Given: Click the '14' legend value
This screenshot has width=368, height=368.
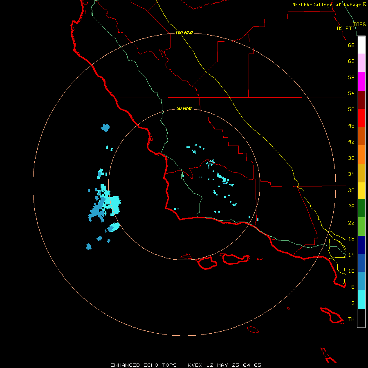Looking at the screenshot, I should pyautogui.click(x=351, y=255).
